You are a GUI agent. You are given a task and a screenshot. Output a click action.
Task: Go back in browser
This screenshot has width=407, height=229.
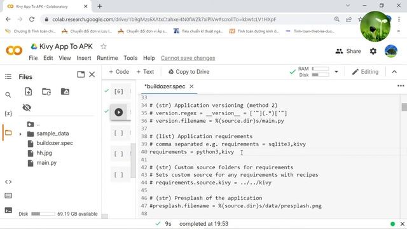[x=8, y=19]
